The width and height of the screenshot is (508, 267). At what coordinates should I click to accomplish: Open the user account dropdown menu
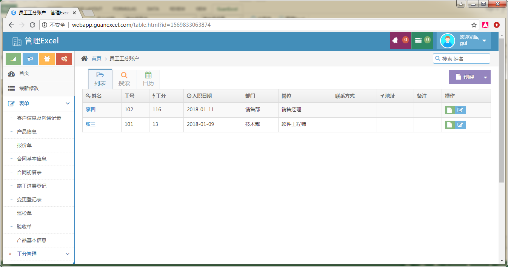tap(464, 40)
